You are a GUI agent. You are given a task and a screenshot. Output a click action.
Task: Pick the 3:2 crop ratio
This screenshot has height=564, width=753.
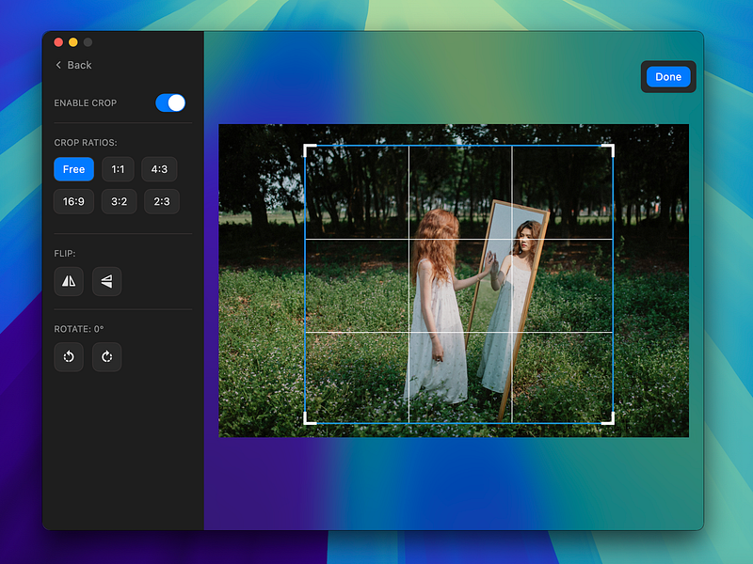click(120, 201)
